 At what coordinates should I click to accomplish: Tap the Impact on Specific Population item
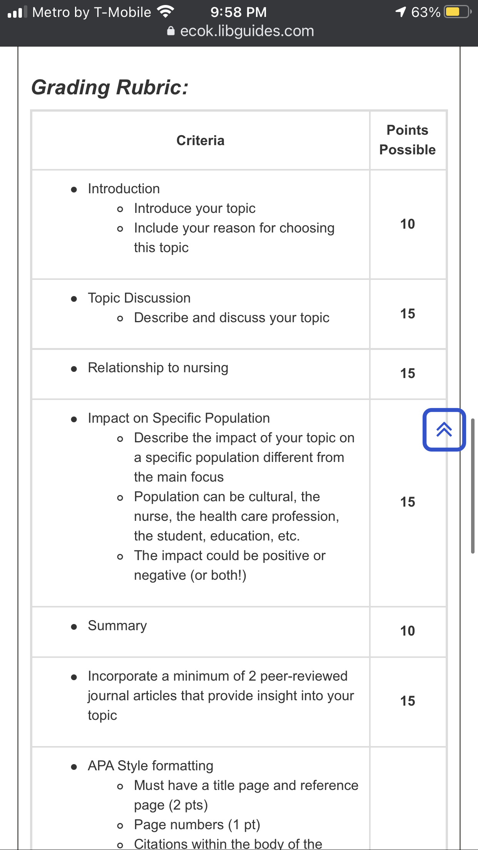pyautogui.click(x=179, y=418)
